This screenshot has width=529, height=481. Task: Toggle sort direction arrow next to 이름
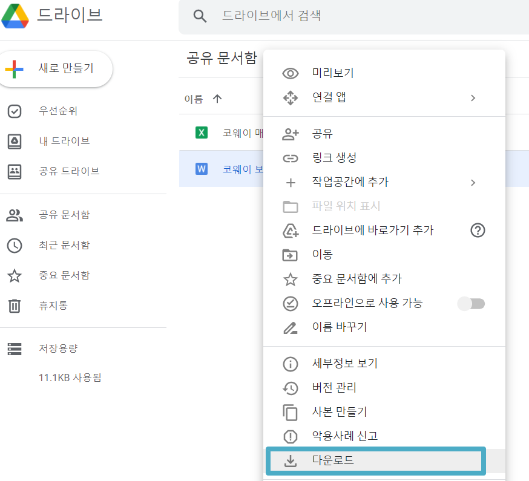click(217, 99)
